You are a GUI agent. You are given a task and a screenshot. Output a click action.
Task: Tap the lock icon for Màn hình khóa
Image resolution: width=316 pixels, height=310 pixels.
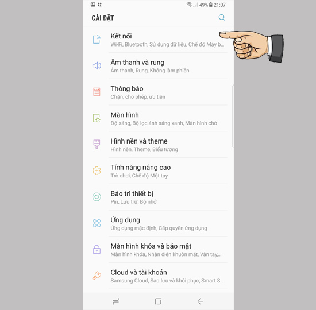(97, 249)
